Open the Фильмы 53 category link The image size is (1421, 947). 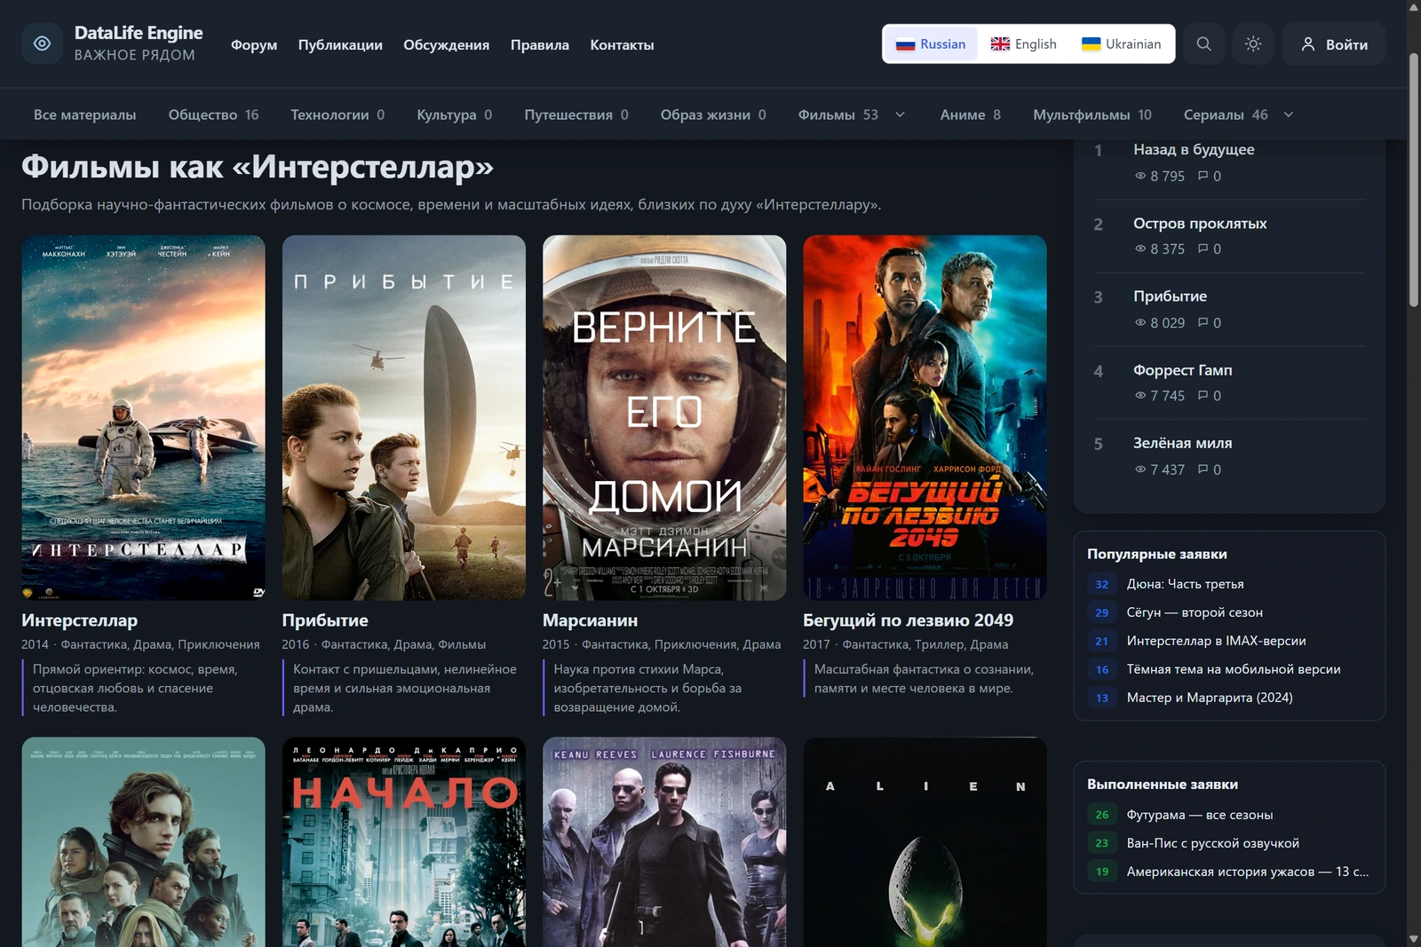coord(838,114)
